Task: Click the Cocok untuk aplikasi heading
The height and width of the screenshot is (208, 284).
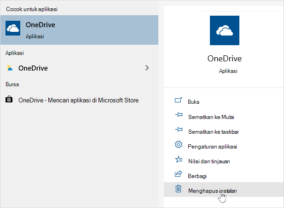Action: coord(32,9)
